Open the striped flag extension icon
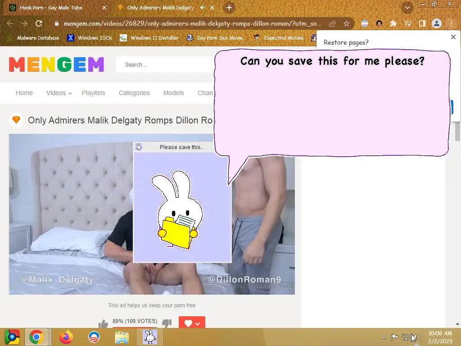461x346 pixels. (x=365, y=23)
